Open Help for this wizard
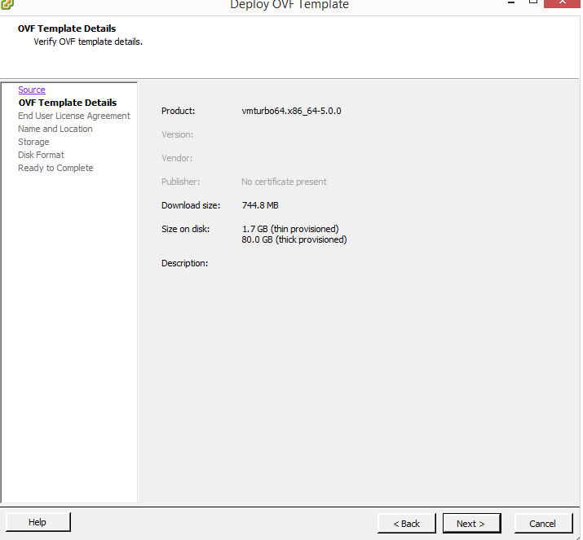 [38, 522]
